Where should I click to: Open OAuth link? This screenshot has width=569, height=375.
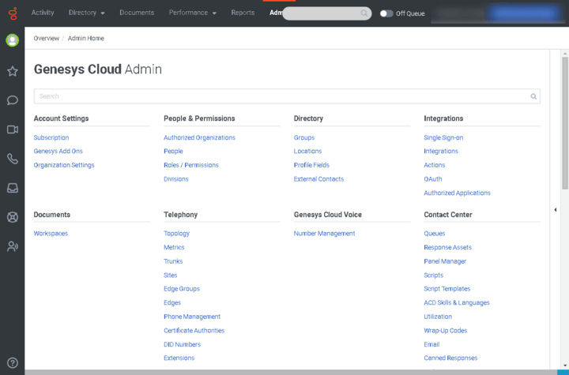(x=433, y=179)
